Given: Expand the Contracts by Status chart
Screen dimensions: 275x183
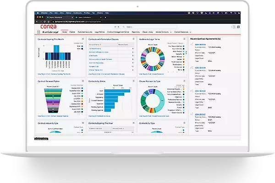Looking at the screenshot, I should tap(134, 81).
